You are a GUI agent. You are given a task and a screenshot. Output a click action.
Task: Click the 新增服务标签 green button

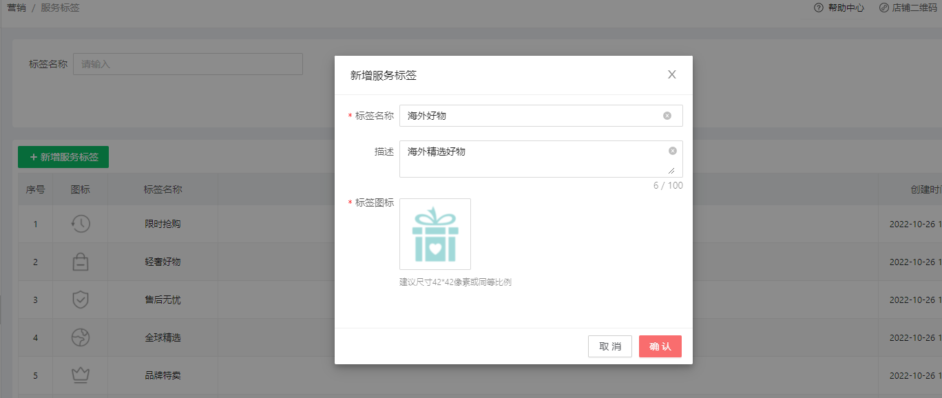pyautogui.click(x=63, y=157)
